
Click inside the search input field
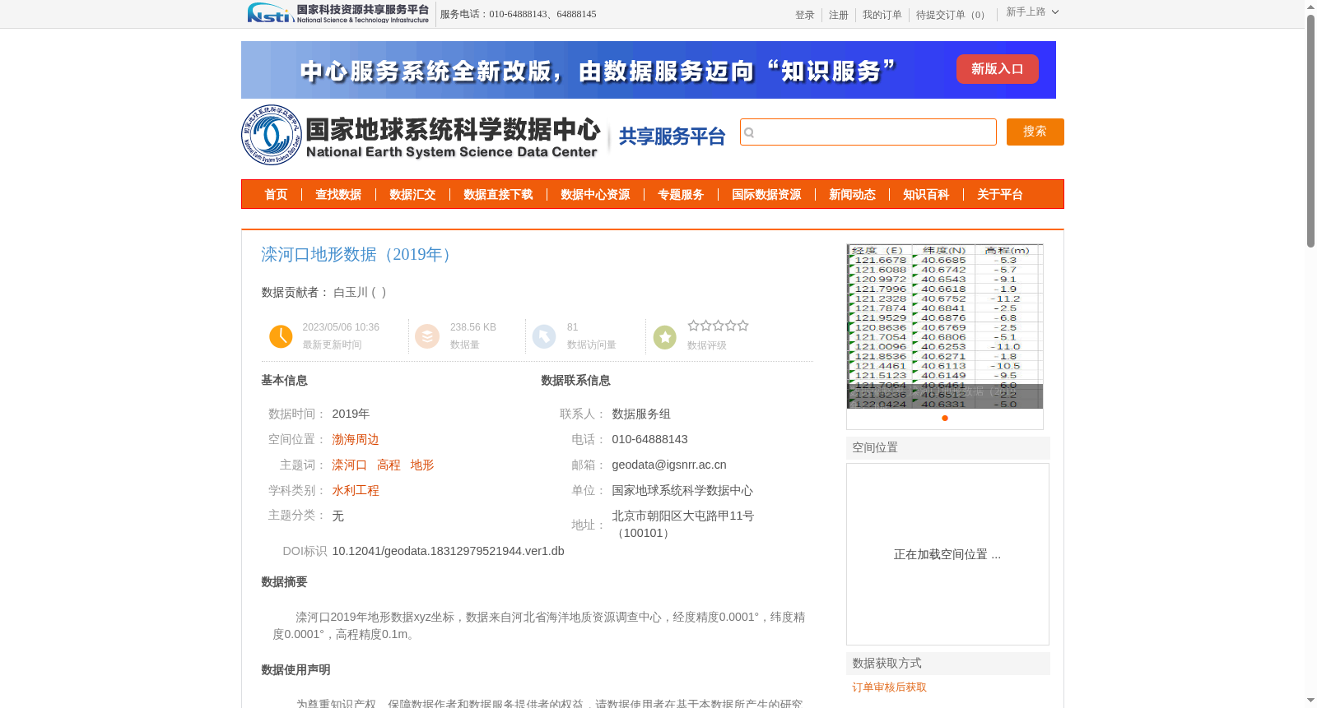[x=868, y=132]
